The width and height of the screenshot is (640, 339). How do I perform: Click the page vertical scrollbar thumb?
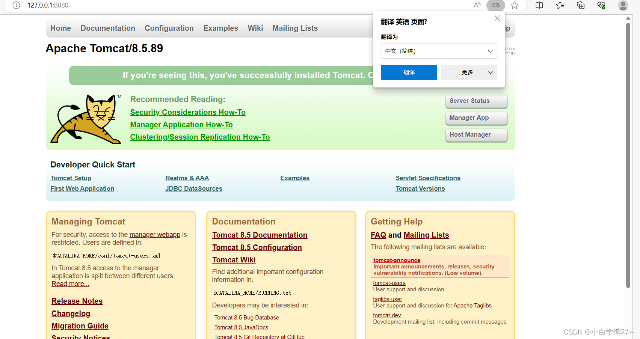[x=628, y=156]
